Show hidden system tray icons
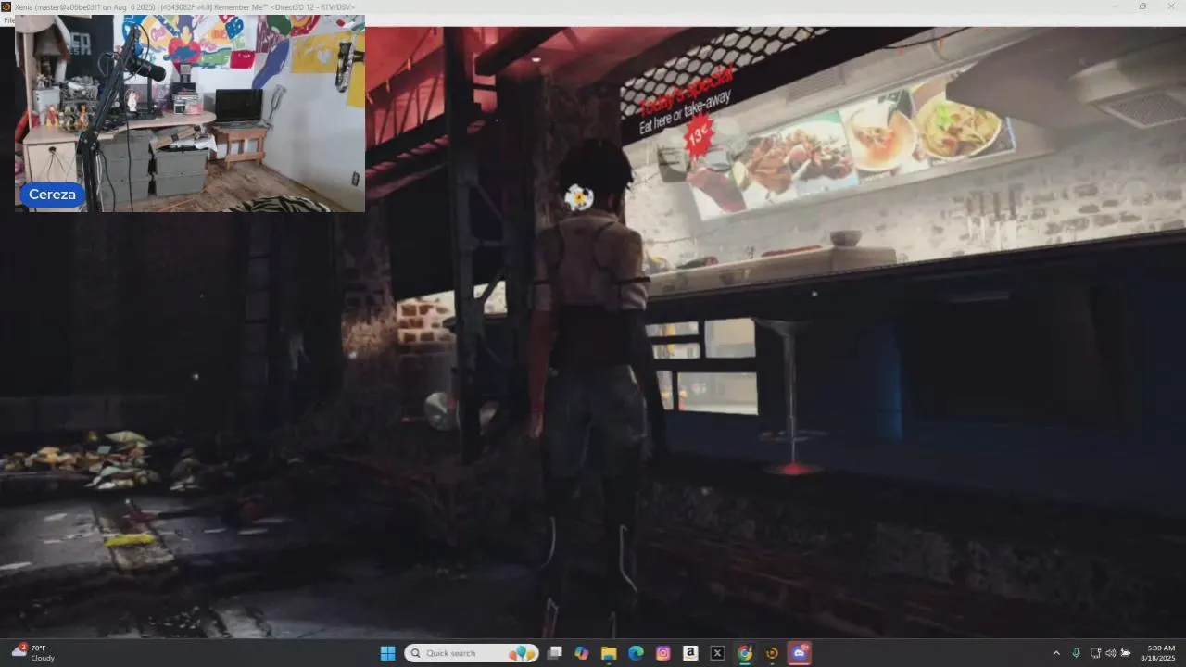The width and height of the screenshot is (1186, 667). 1055,653
